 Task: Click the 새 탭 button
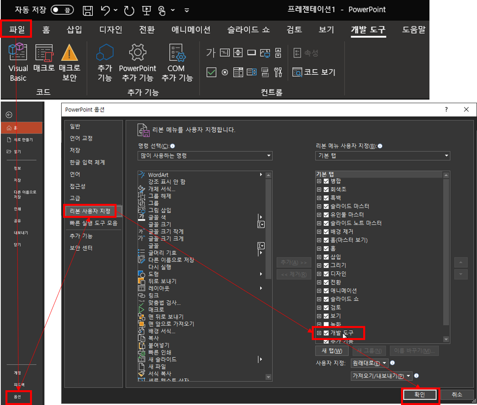(332, 351)
